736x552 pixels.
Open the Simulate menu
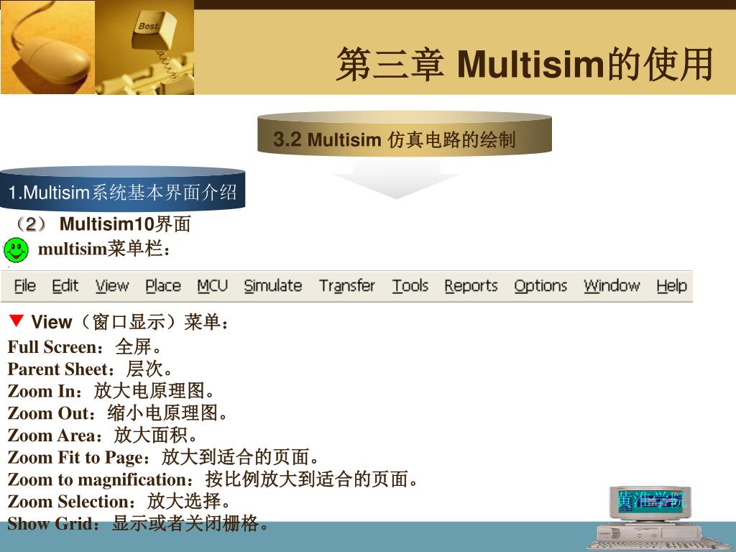click(272, 285)
